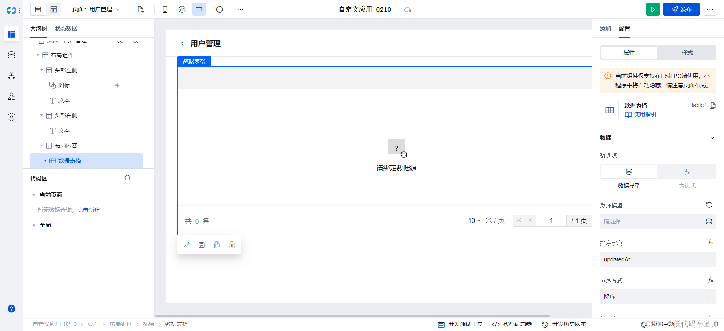Image resolution: width=724 pixels, height=331 pixels.
Task: Open the help question mark icon
Action: (11, 309)
